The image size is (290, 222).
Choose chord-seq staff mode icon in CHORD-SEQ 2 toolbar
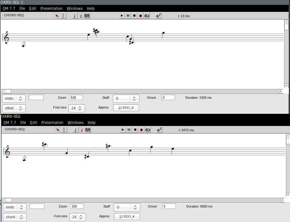[x=87, y=16]
